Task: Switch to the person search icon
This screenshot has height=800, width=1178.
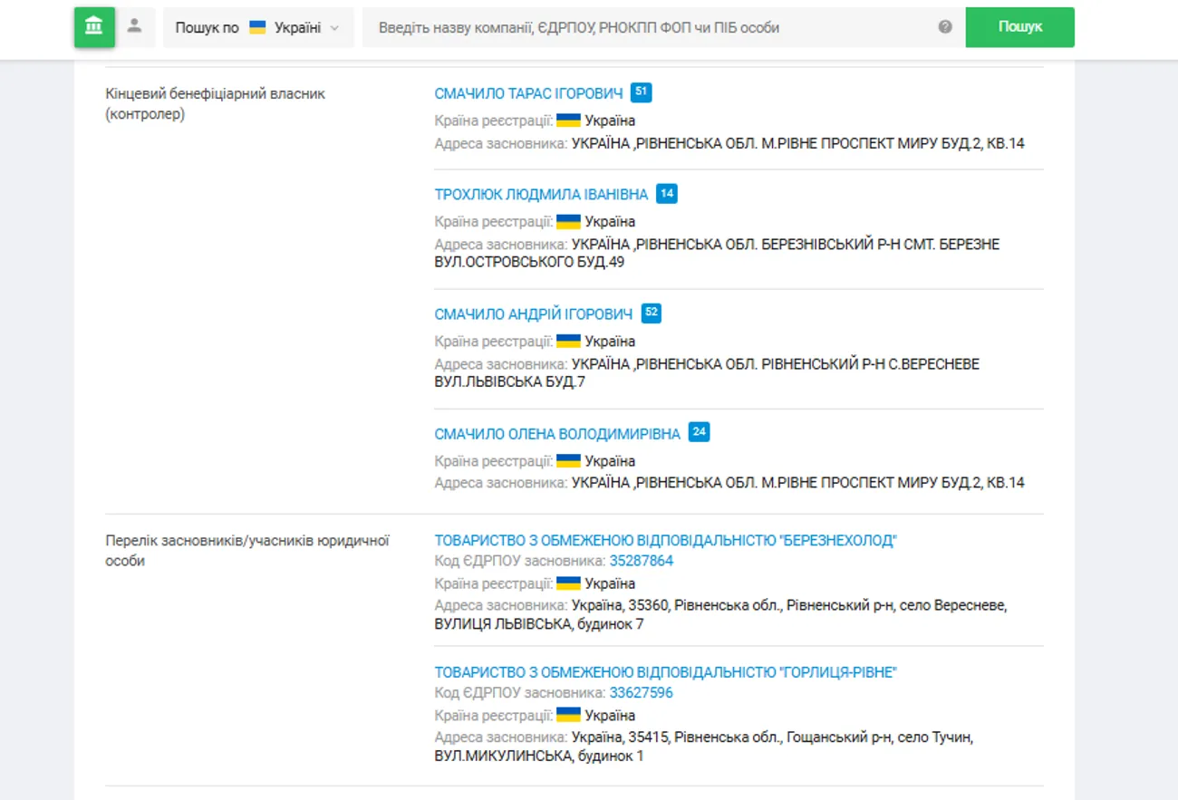Action: tap(134, 26)
